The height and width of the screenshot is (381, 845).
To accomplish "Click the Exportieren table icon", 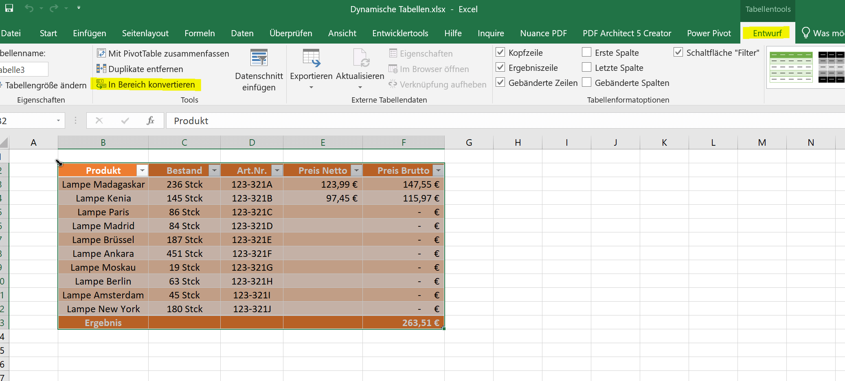I will pos(312,58).
